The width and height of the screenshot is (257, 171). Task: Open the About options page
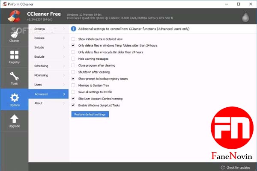point(48,103)
